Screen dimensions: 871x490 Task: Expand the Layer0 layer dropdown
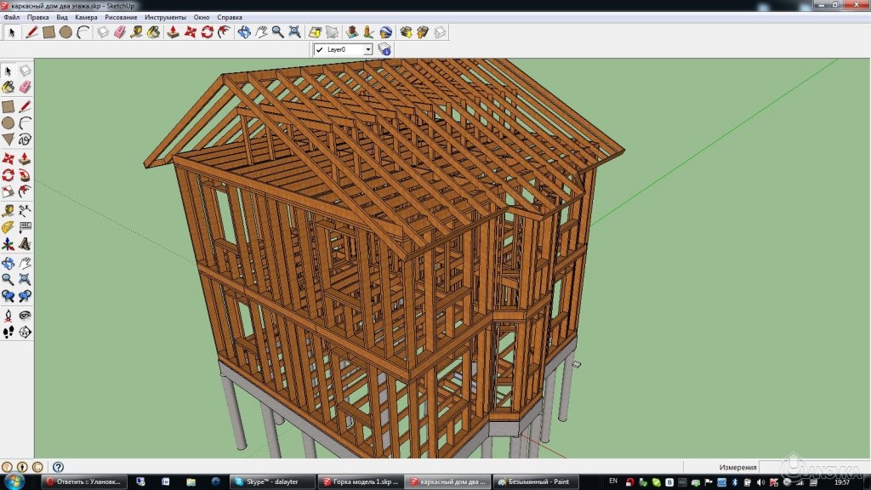pyautogui.click(x=367, y=50)
